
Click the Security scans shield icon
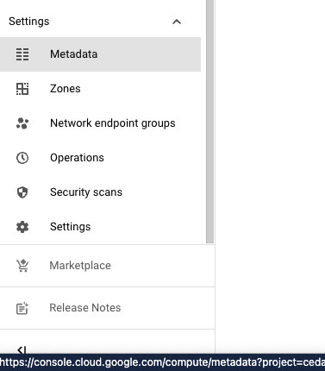[x=22, y=192]
